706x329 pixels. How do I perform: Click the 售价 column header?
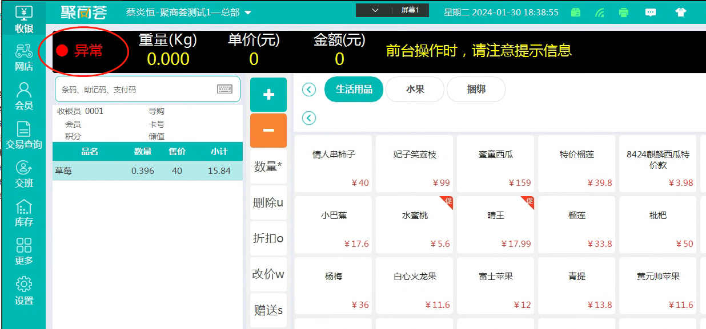coord(177,152)
